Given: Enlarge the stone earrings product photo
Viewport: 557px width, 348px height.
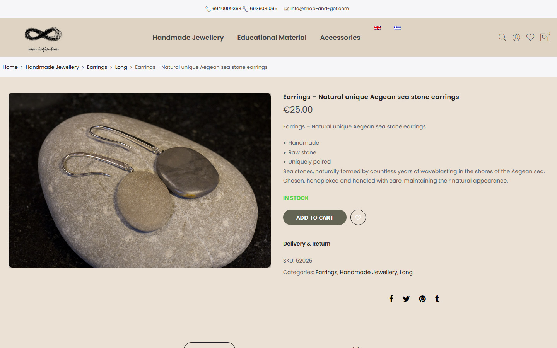Looking at the screenshot, I should [x=140, y=180].
